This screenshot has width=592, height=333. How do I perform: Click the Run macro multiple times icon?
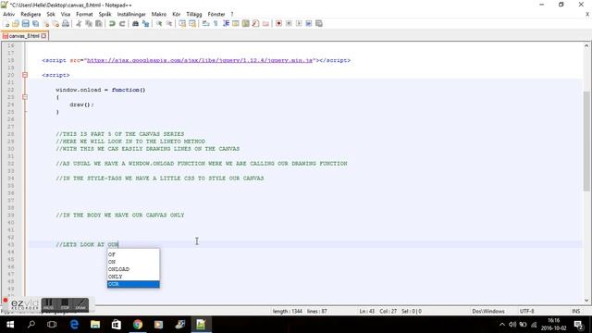coord(308,23)
